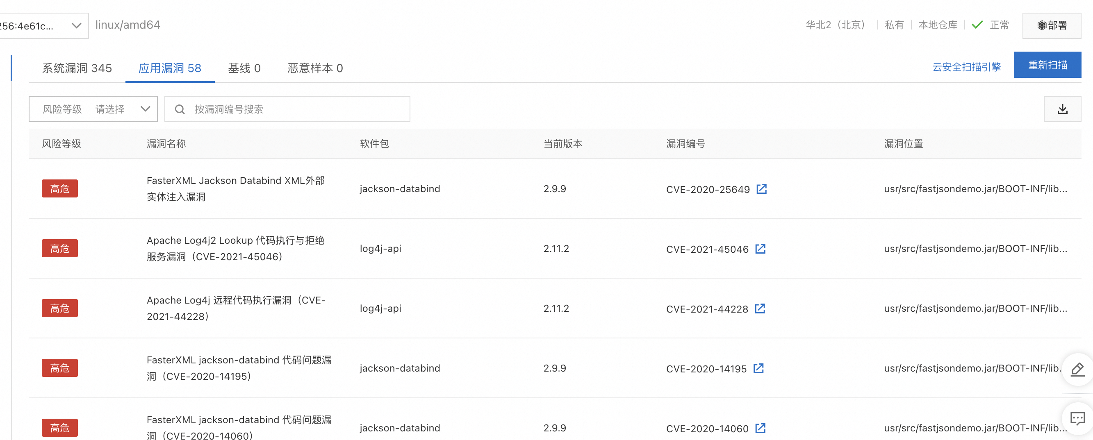
Task: Click Apache Log4j 远程代码执行漏洞 name
Action: tap(236, 308)
